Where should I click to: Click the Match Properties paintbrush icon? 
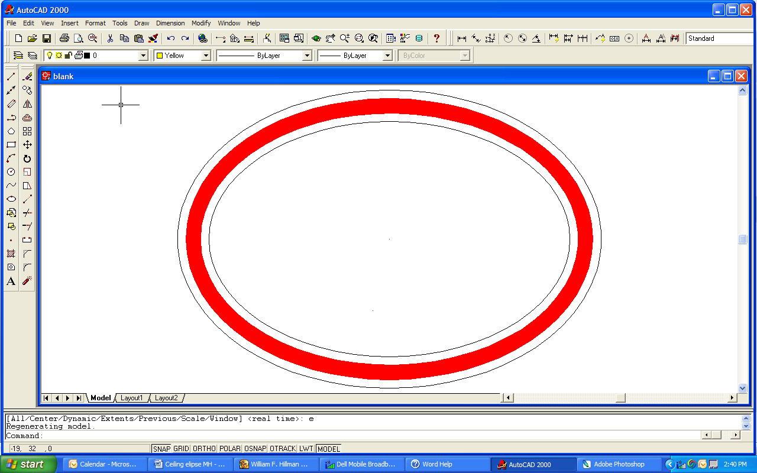pos(153,38)
